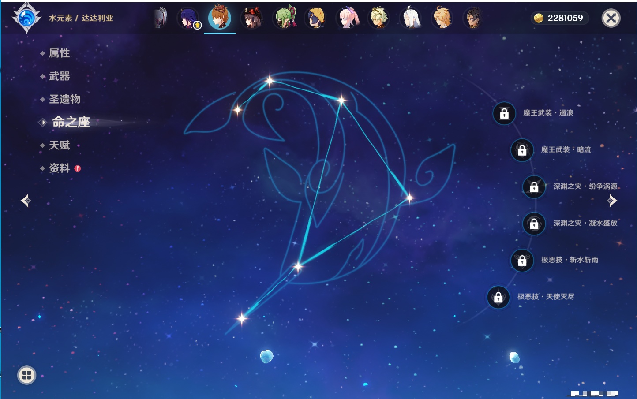Click the 水元素 / 达达利亚 character title
Screen dimensions: 637x399
click(81, 18)
